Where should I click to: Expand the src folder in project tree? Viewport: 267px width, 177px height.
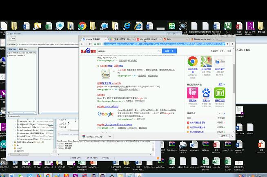(x=12, y=145)
